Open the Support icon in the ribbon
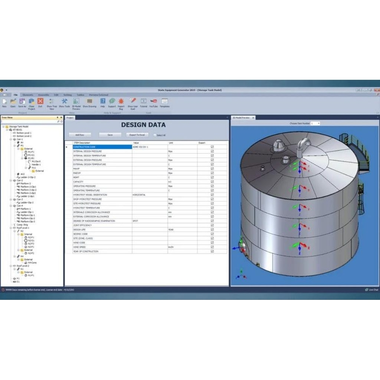380x380 pixels. (x=112, y=101)
